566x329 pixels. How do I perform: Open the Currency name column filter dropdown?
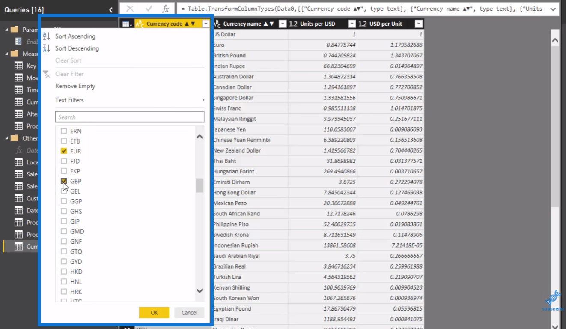283,24
